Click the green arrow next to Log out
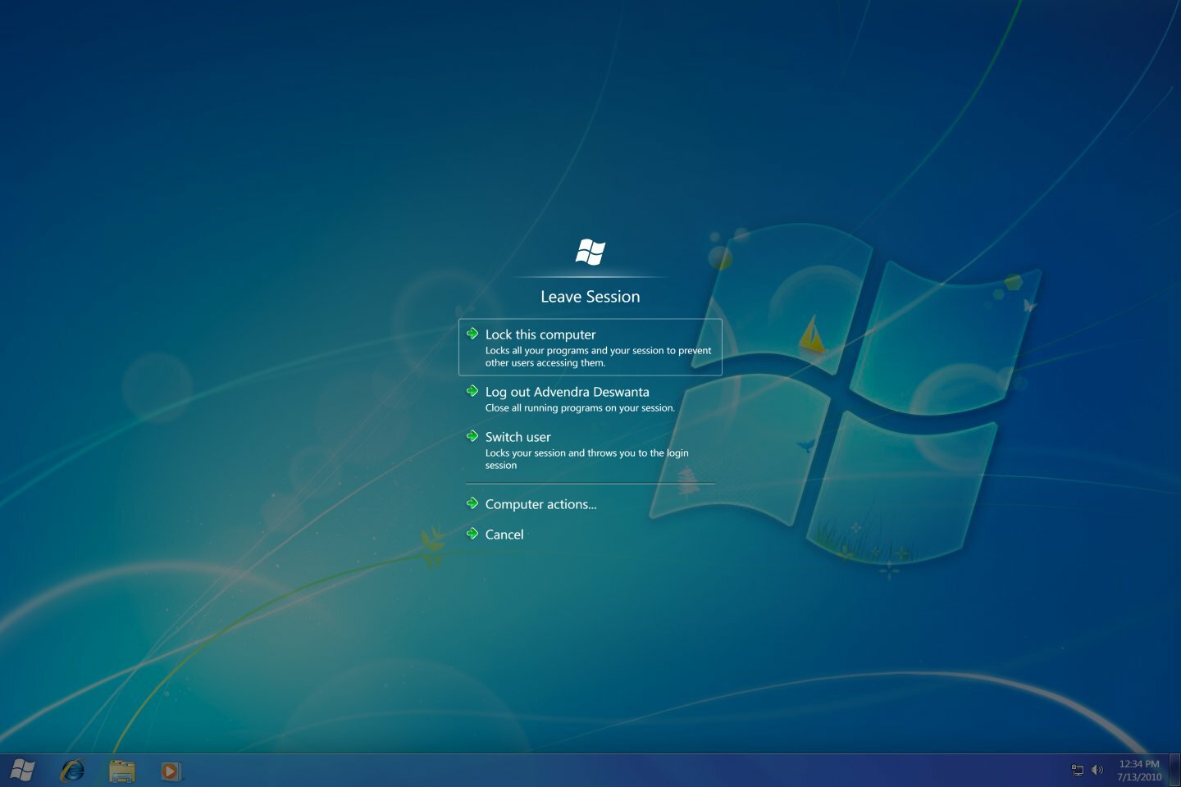This screenshot has width=1181, height=787. pyautogui.click(x=472, y=391)
